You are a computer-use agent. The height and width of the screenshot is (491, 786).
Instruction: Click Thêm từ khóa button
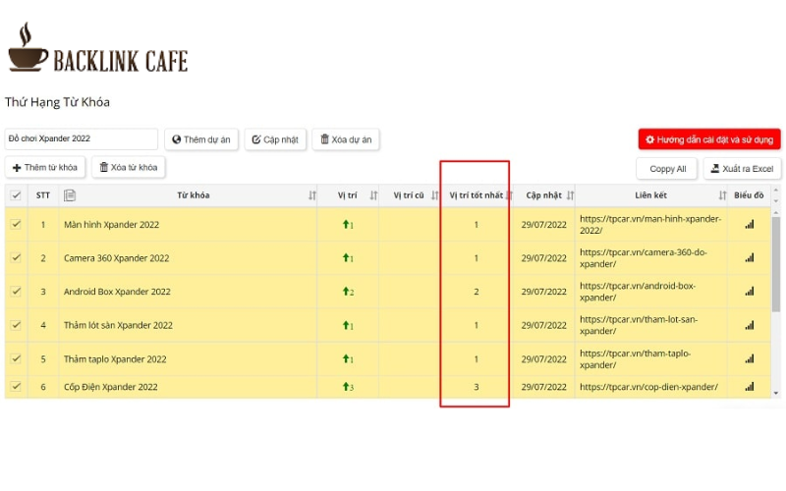click(x=45, y=167)
